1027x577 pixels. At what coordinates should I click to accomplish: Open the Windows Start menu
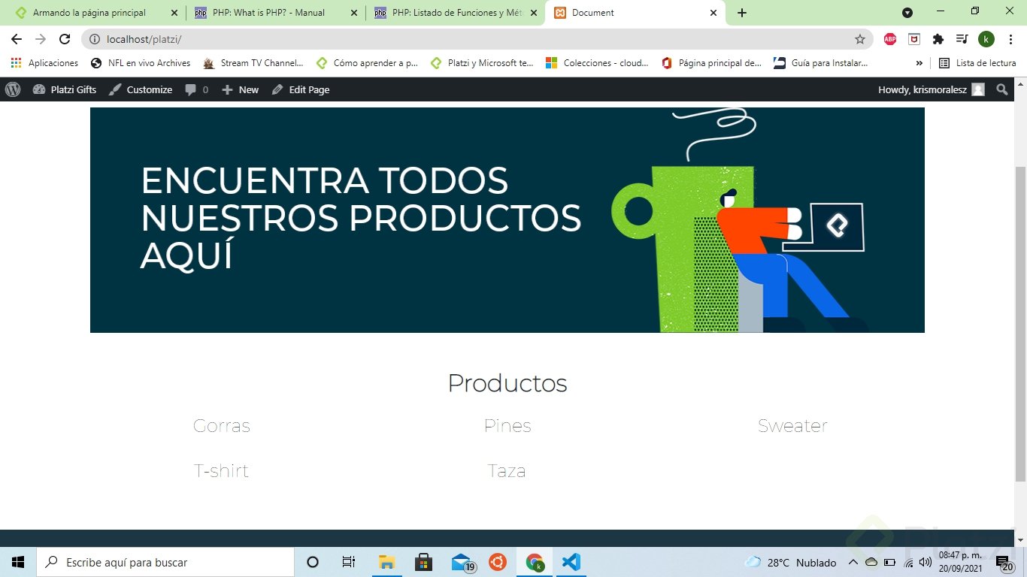click(18, 562)
